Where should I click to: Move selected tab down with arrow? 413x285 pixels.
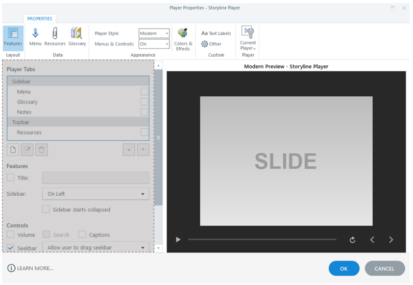[x=143, y=150]
